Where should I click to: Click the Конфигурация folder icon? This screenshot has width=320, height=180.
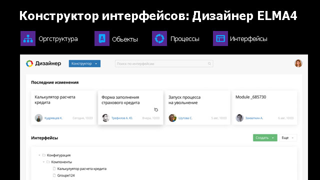click(43, 155)
